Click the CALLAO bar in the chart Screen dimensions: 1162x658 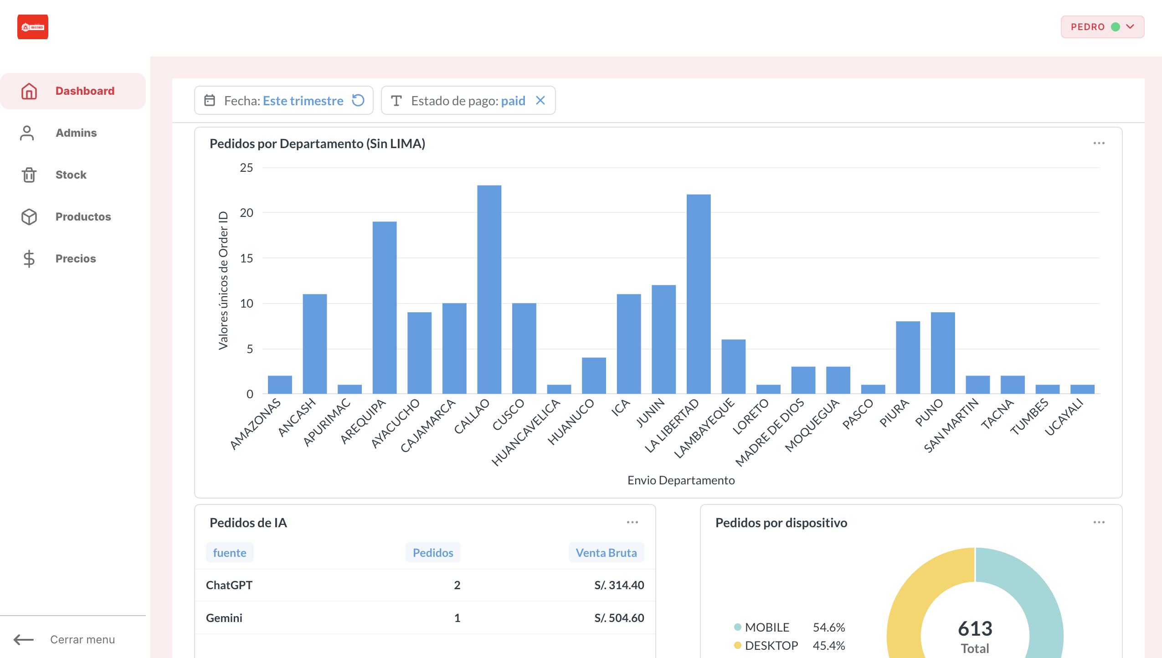point(489,289)
